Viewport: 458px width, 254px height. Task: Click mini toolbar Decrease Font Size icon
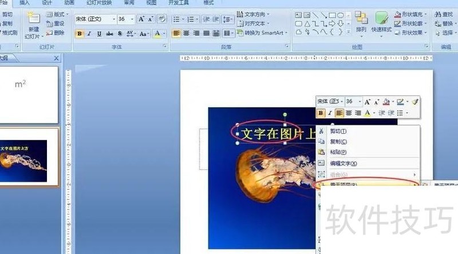377,102
